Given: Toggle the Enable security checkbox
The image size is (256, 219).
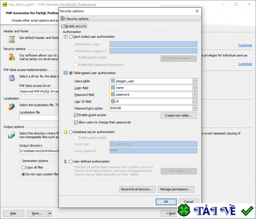Looking at the screenshot, I should pos(63,26).
